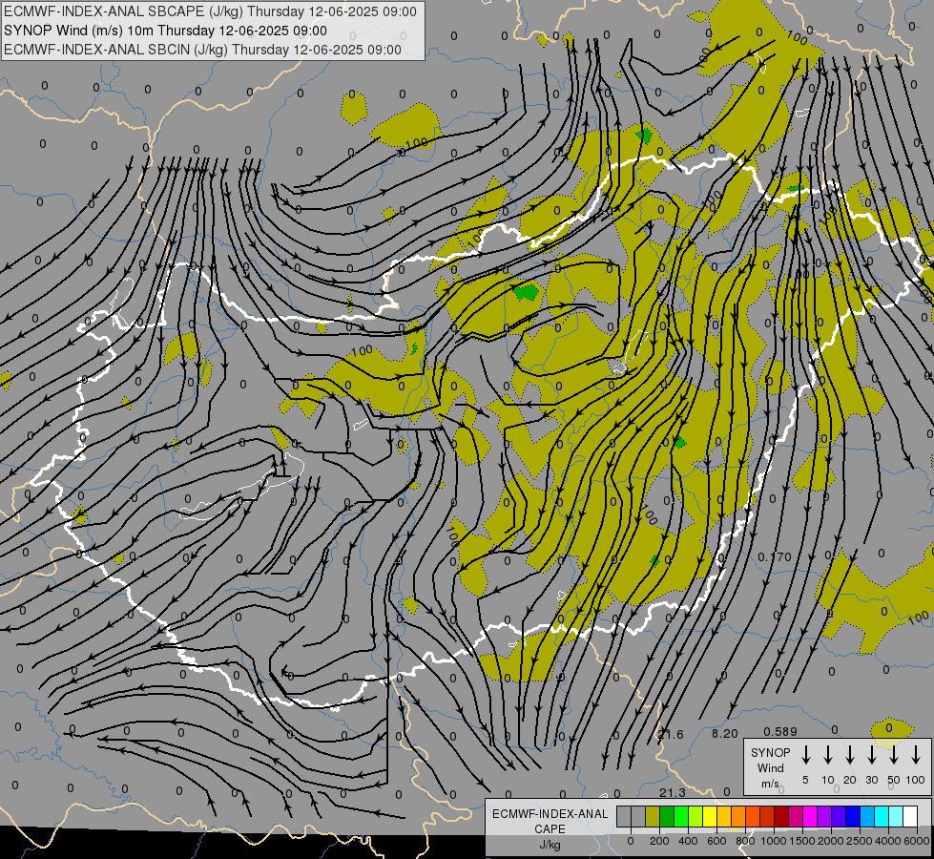The image size is (934, 859).
Task: Click the 0.170 value on the map
Action: [775, 556]
